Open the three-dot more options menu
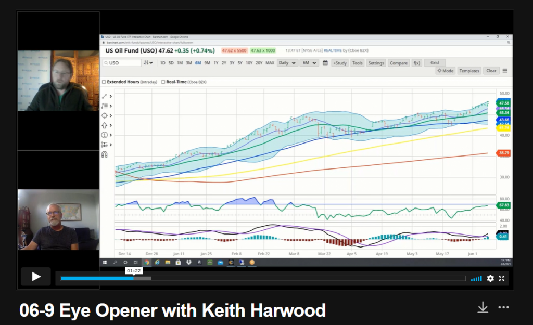The image size is (533, 325). coord(503,307)
